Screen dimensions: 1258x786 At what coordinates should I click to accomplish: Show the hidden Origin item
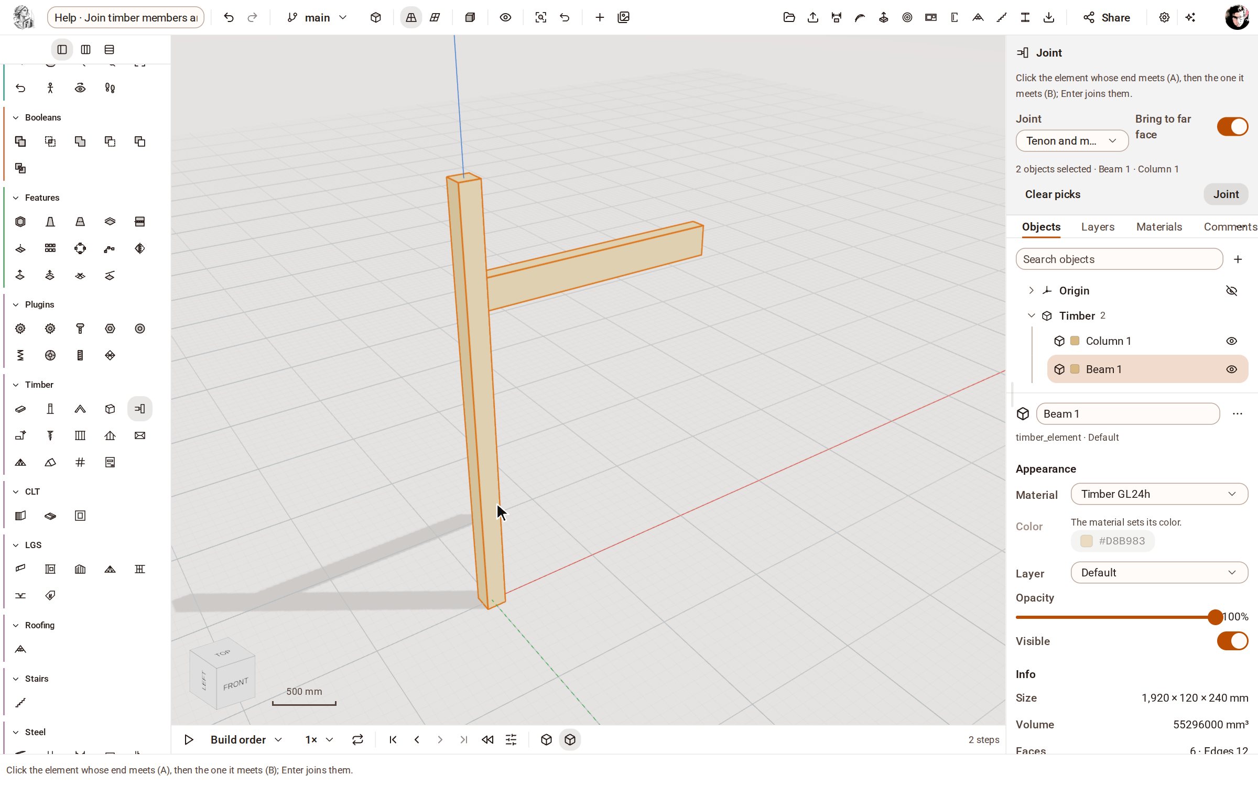1231,291
